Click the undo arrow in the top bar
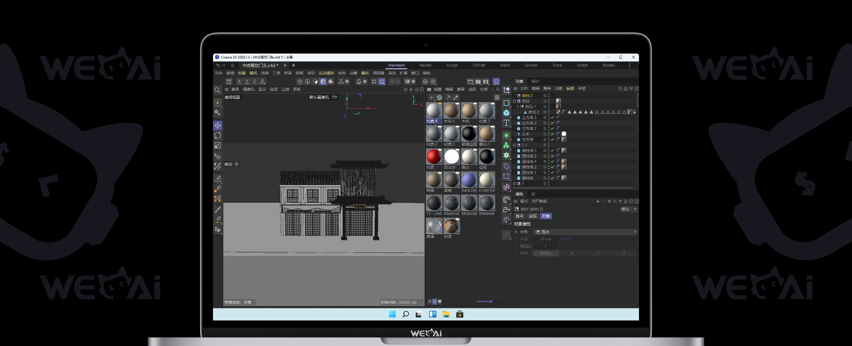This screenshot has height=346, width=852. (x=218, y=65)
